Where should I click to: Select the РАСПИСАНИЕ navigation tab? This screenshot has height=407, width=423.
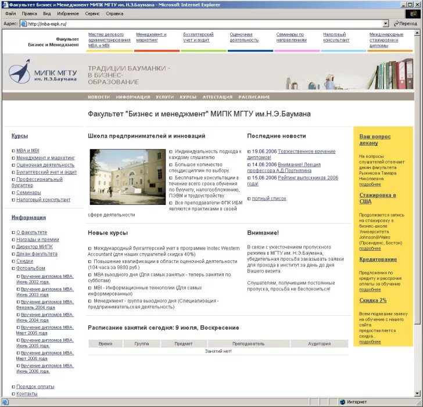pyautogui.click(x=254, y=97)
